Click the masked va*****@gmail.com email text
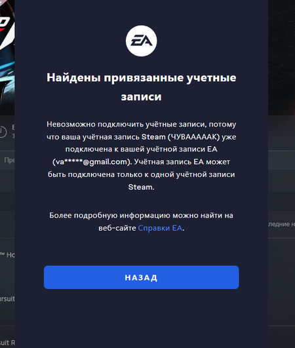Screen dimensions: 295x348 coord(92,162)
